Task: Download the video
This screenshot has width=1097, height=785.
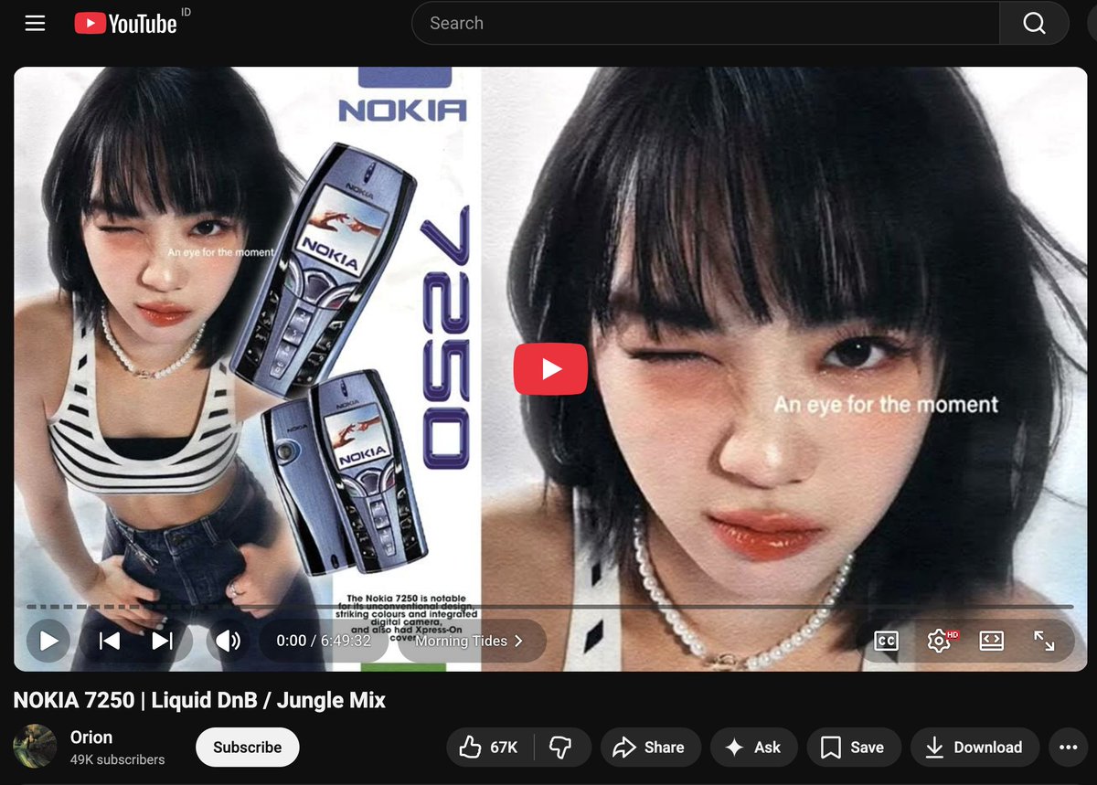Action: coord(975,747)
